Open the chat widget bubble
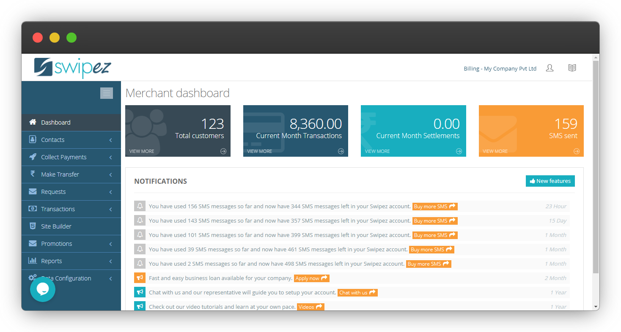621x332 pixels. (x=42, y=289)
